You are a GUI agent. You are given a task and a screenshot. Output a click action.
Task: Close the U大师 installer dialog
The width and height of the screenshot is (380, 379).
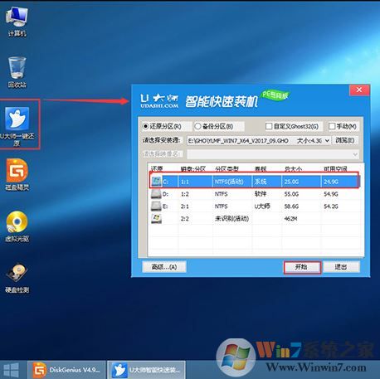[359, 90]
